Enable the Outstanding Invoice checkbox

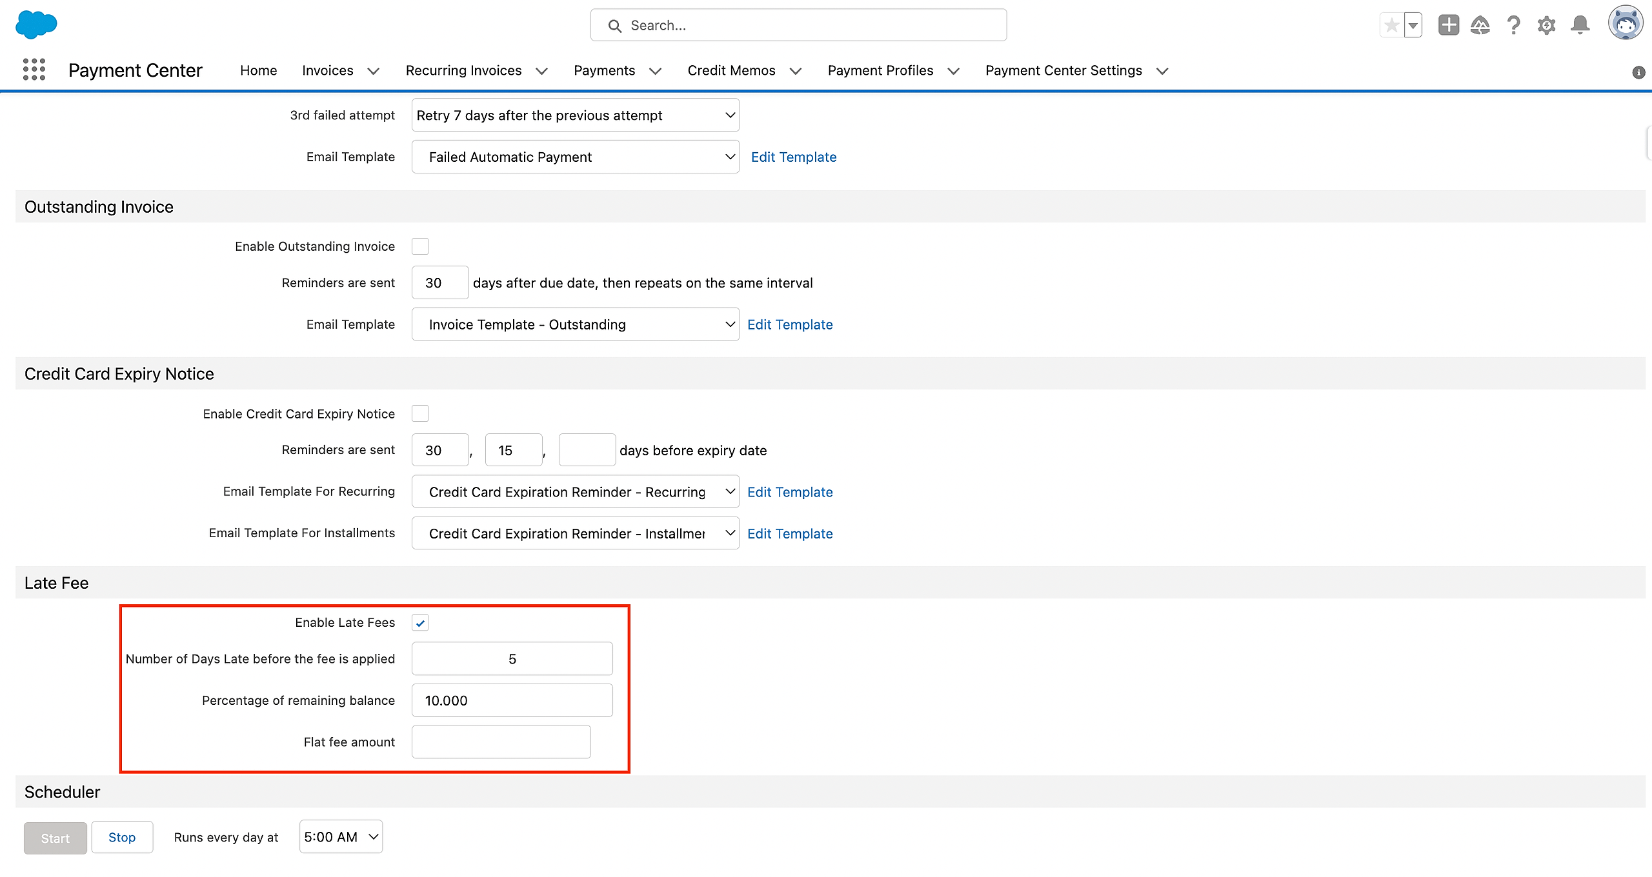[x=420, y=246]
